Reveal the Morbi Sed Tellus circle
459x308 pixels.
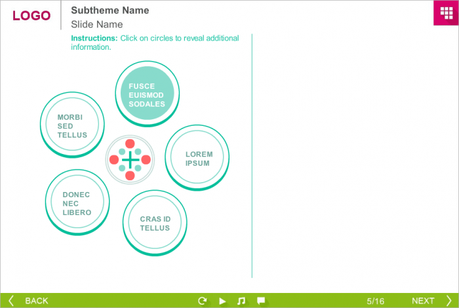(x=72, y=126)
